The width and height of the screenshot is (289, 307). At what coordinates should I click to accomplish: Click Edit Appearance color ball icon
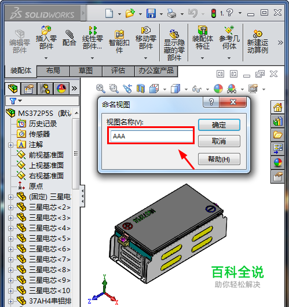(218, 89)
